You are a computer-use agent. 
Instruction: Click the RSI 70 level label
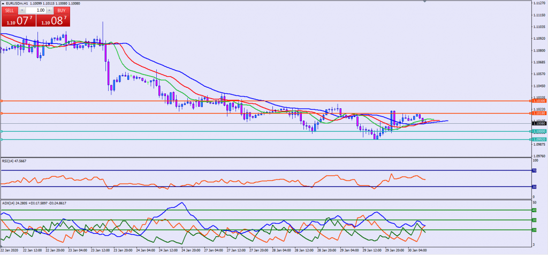click(x=534, y=171)
